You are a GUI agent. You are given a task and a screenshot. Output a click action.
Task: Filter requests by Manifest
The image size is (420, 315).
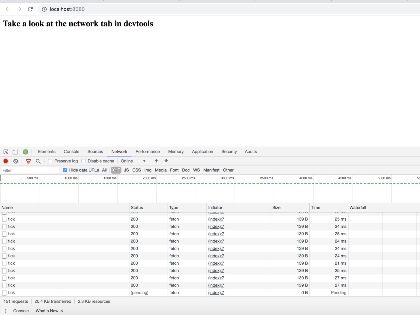pos(211,170)
